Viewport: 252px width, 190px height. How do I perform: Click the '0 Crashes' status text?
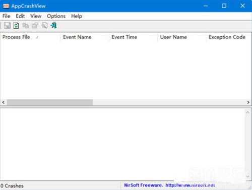click(x=12, y=186)
